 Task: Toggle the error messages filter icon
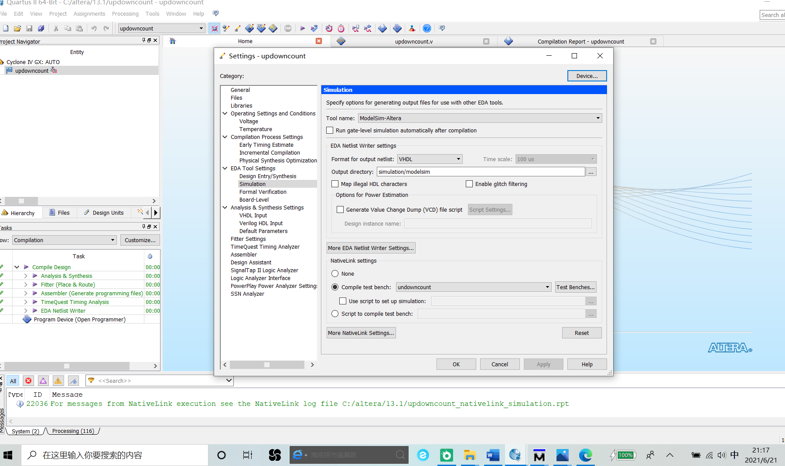28,381
